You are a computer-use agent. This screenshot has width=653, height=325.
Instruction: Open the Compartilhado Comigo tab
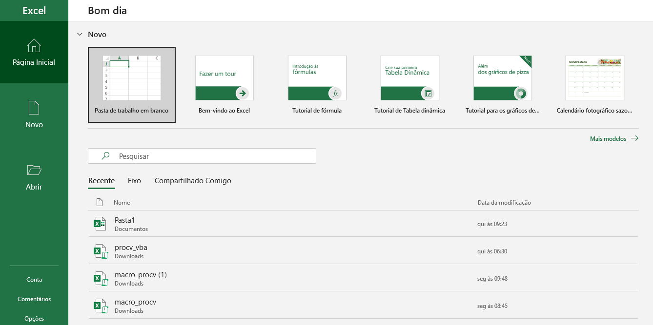pos(193,181)
